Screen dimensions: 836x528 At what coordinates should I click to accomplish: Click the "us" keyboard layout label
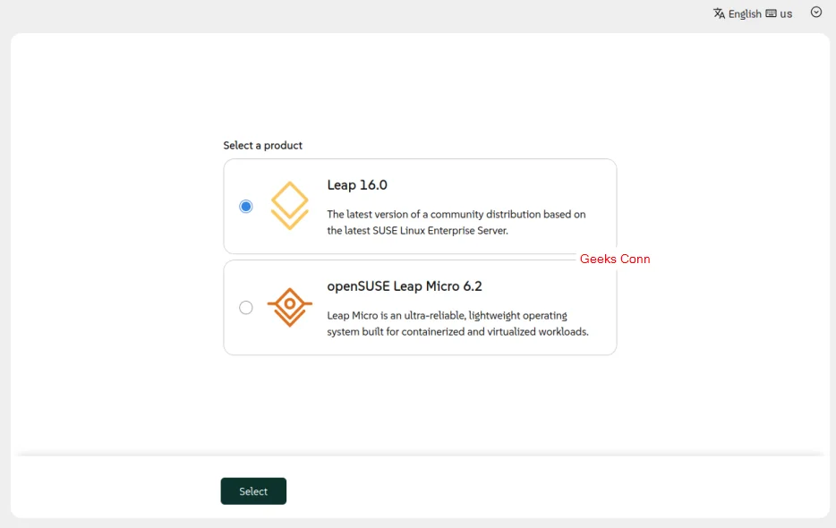[x=786, y=13]
